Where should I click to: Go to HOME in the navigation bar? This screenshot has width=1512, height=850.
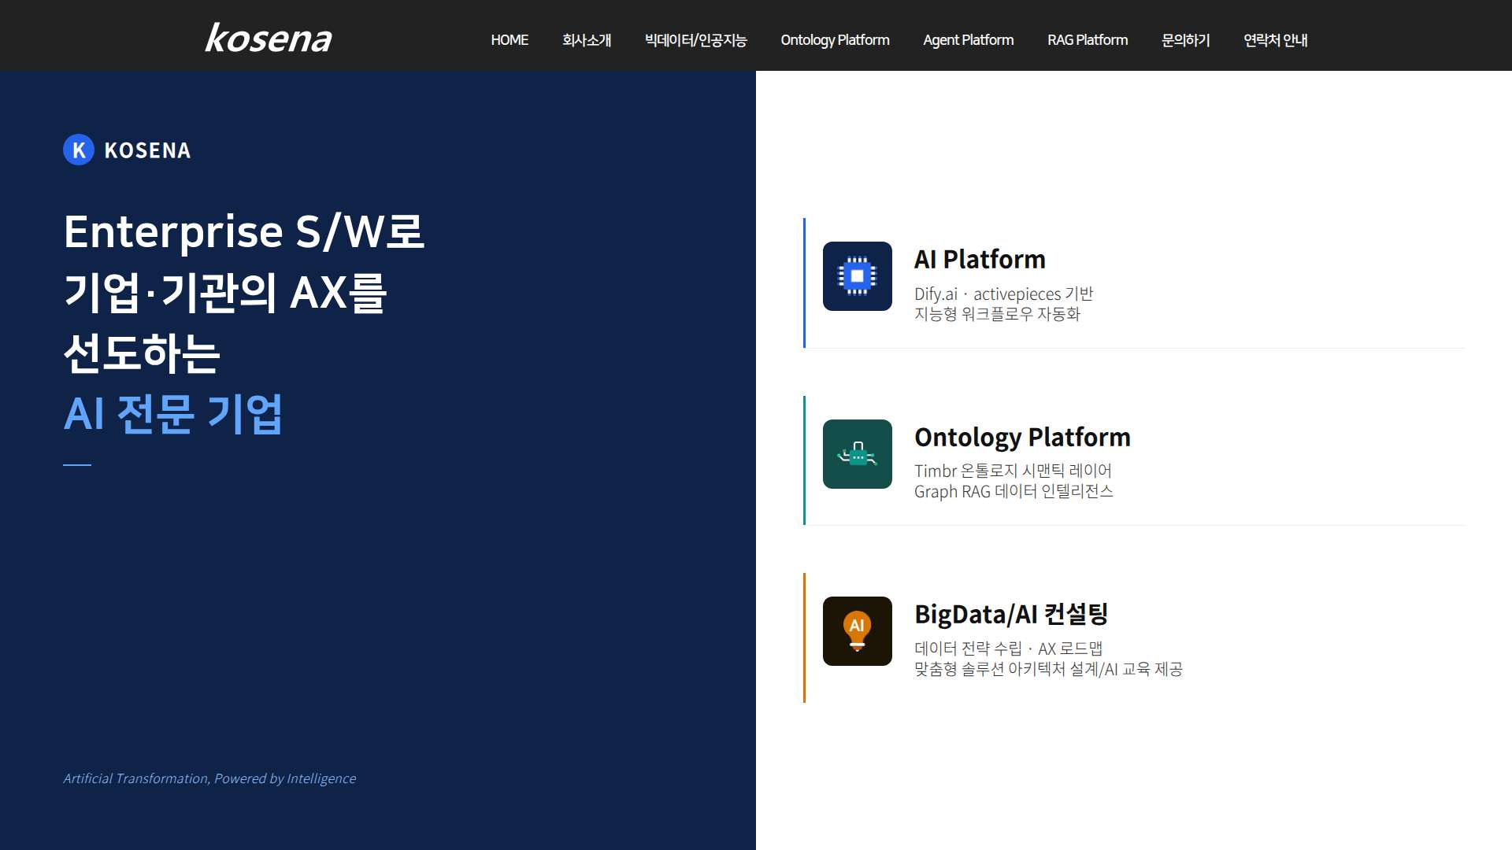[510, 40]
